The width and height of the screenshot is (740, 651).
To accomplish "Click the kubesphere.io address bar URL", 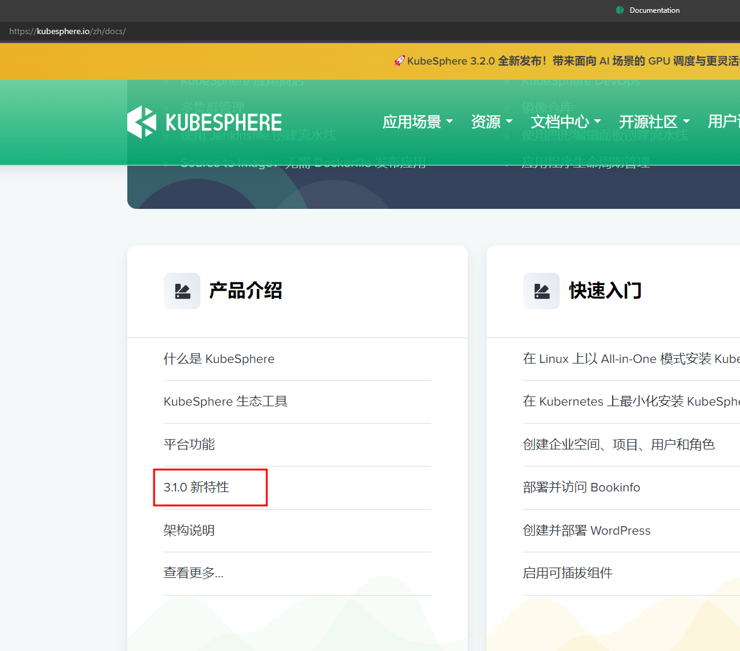I will (68, 31).
